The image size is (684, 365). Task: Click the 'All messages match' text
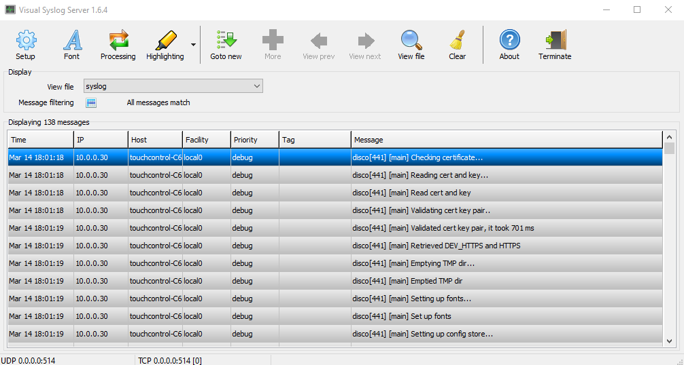point(158,102)
